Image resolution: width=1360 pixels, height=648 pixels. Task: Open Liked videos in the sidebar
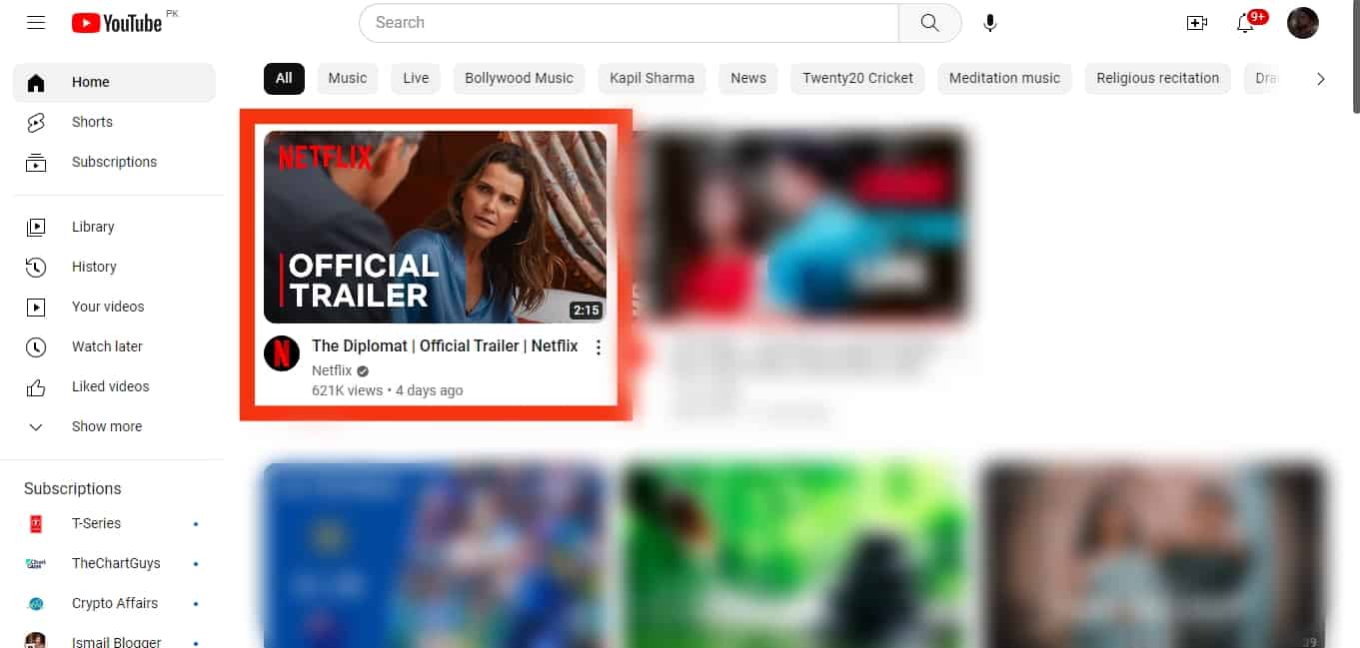coord(114,387)
